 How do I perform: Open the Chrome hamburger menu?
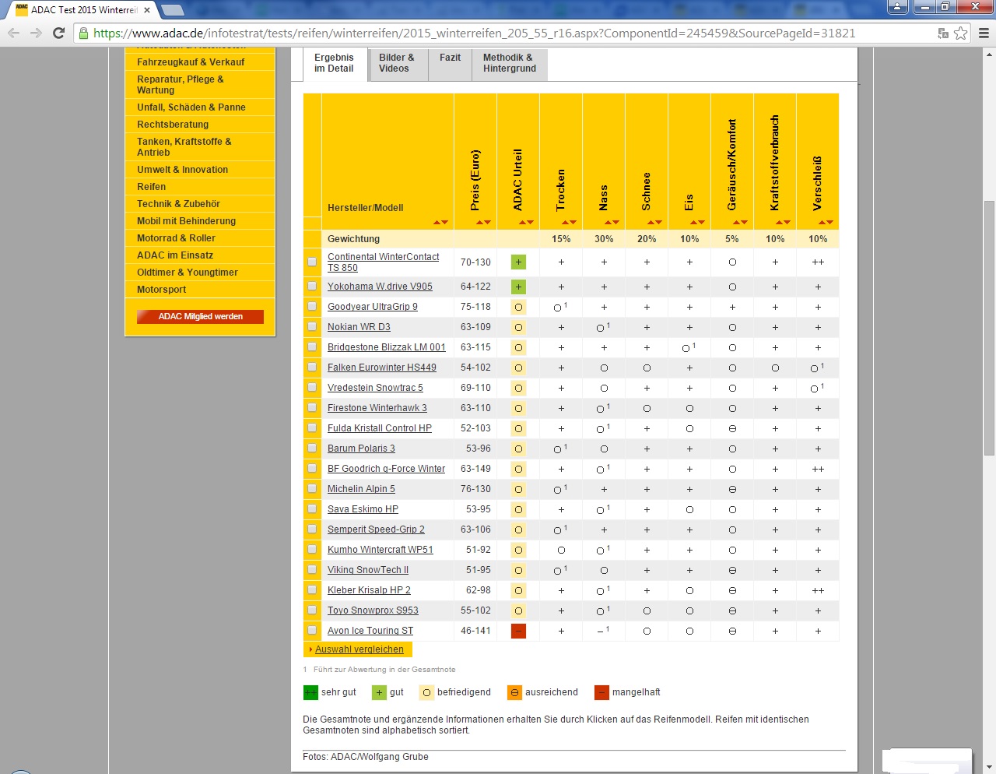tap(984, 33)
